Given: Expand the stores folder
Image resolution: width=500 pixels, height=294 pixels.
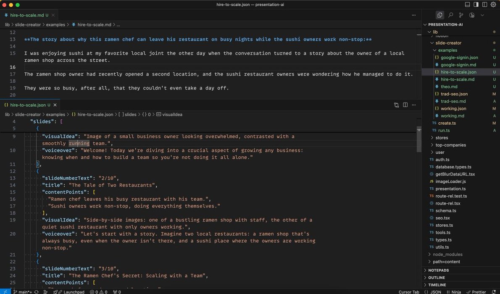Looking at the screenshot, I should (x=441, y=138).
